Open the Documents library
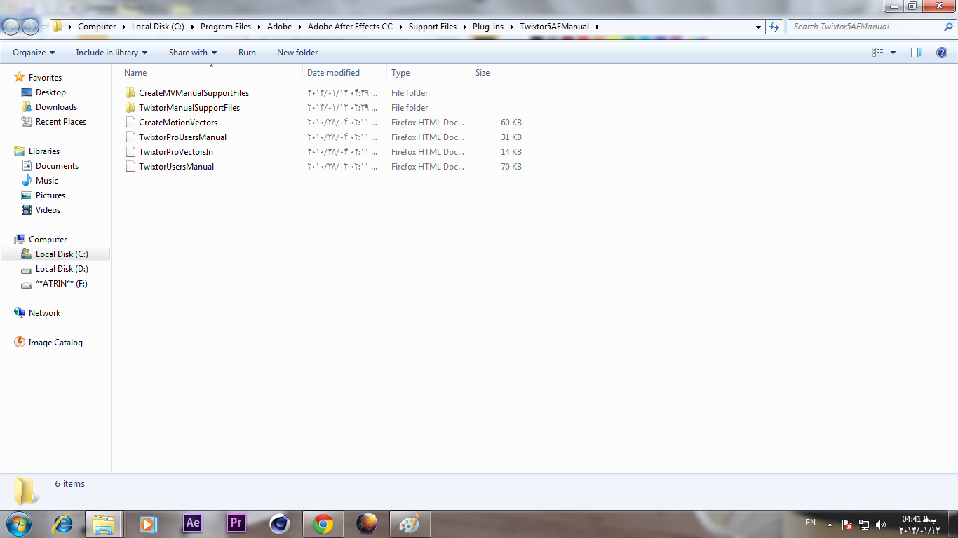This screenshot has width=958, height=538. click(57, 166)
